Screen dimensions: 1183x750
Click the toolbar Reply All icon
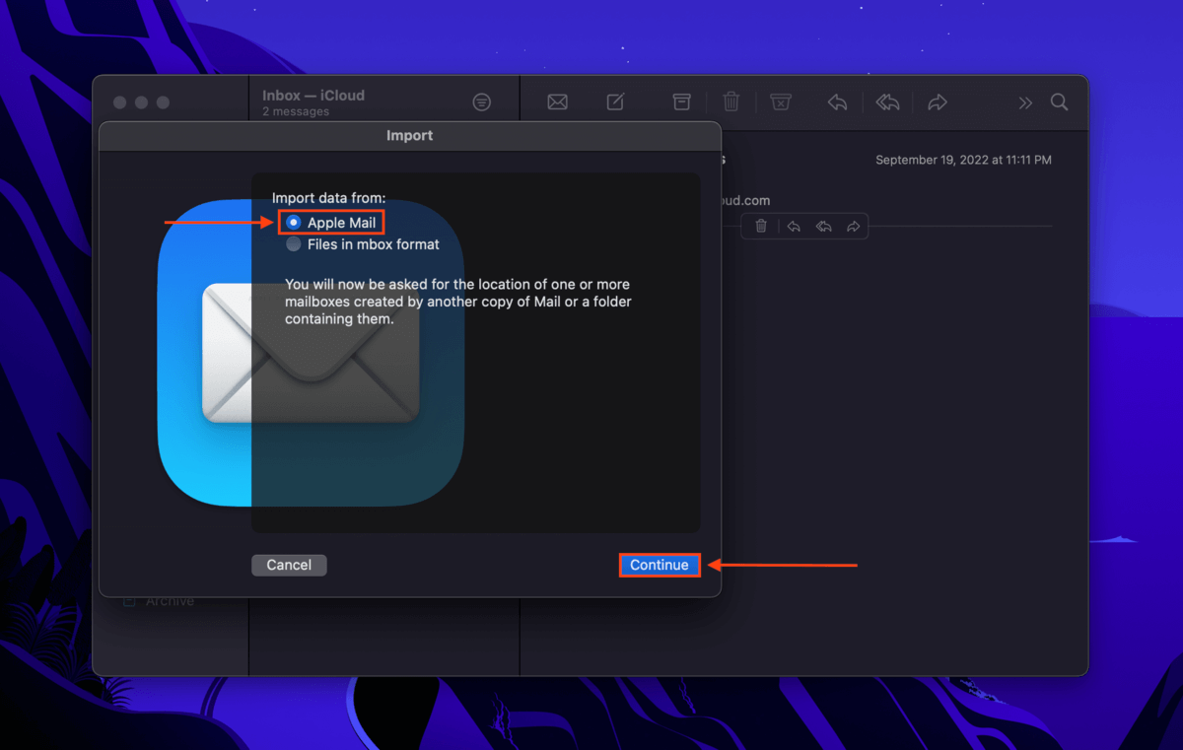(887, 102)
